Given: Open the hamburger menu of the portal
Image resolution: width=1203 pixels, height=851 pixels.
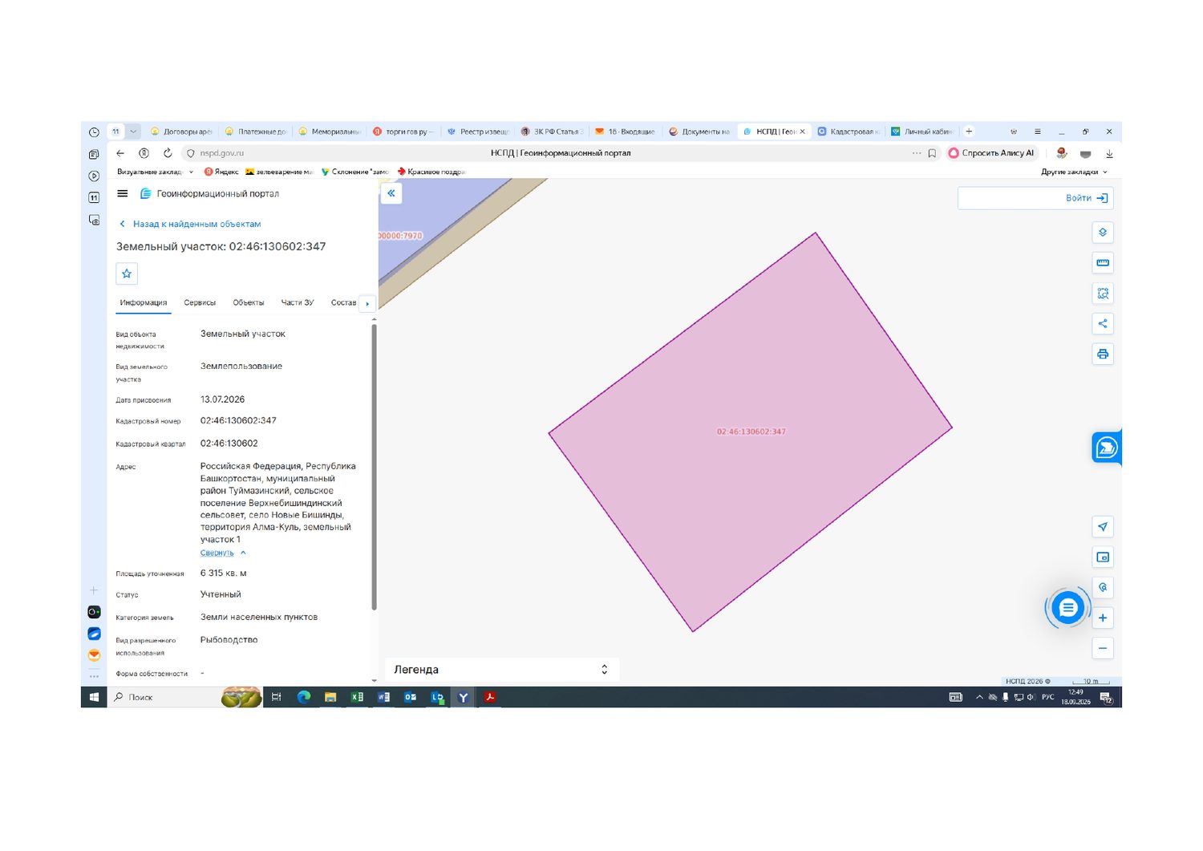Looking at the screenshot, I should [123, 193].
